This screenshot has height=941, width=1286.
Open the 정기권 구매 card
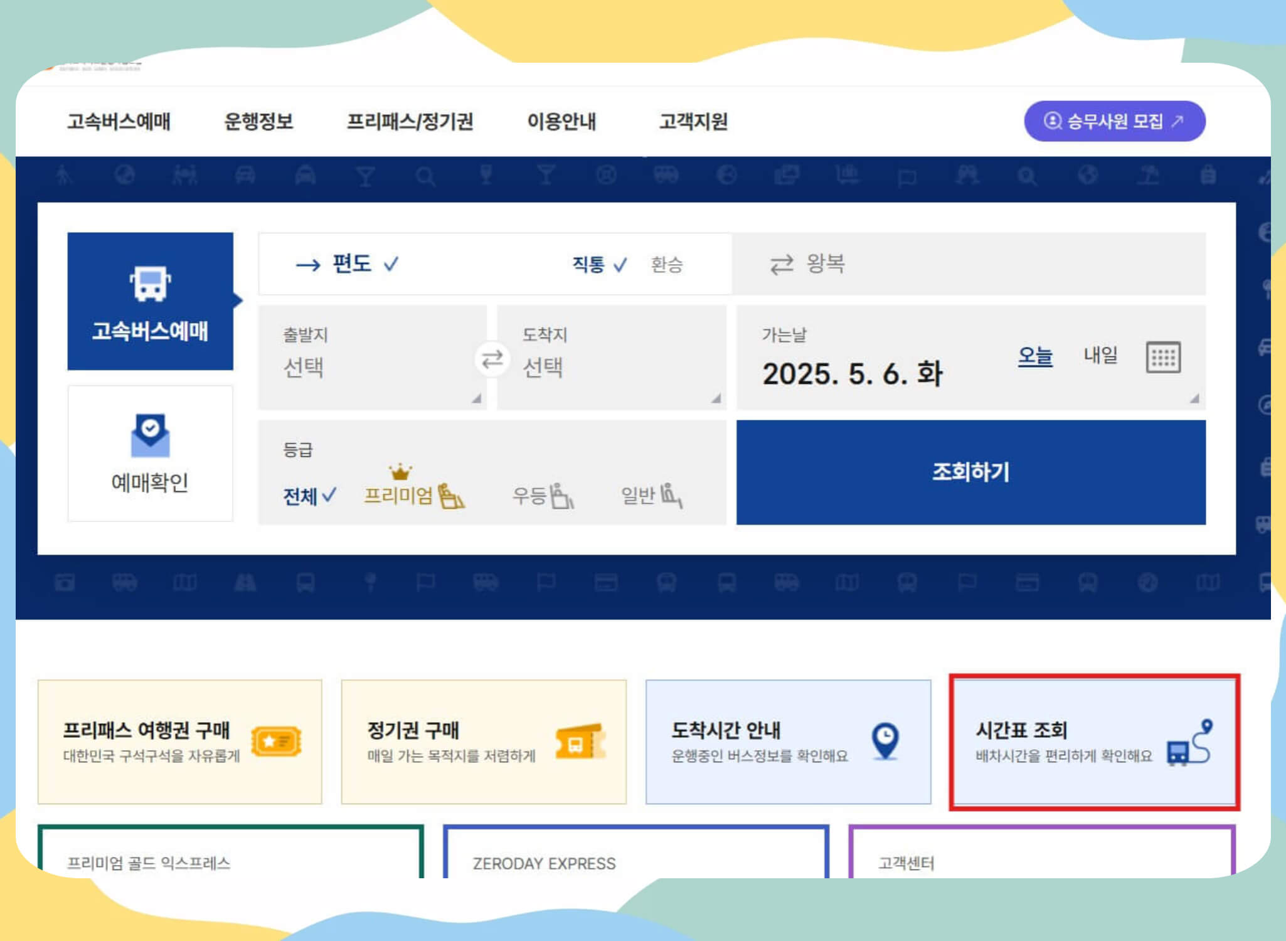tap(484, 742)
